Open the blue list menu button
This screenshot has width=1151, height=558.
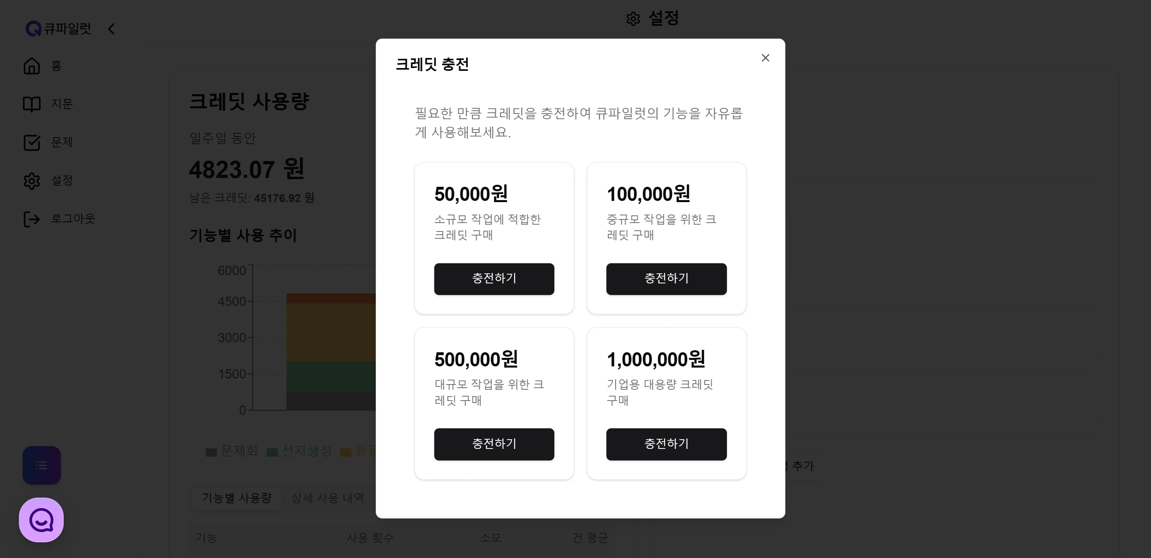coord(42,465)
